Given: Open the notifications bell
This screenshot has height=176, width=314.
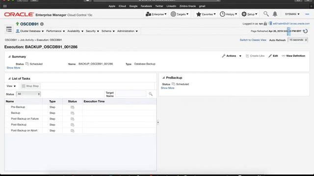Looking at the screenshot, I should click(x=275, y=14).
